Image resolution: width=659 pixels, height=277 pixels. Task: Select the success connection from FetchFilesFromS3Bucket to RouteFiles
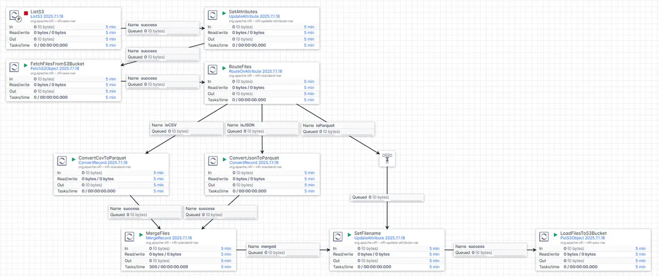coord(163,81)
